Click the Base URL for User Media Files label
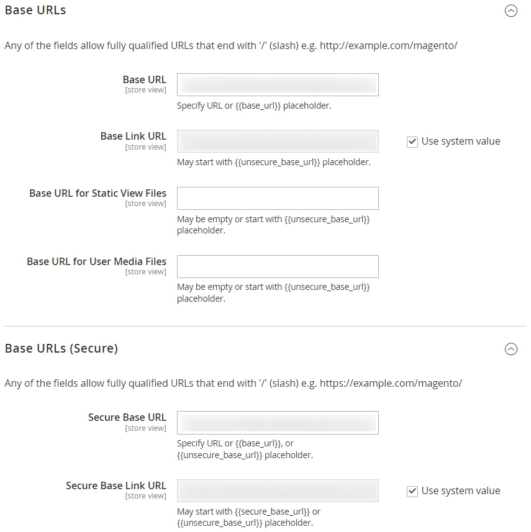This screenshot has width=531, height=532. point(96,261)
